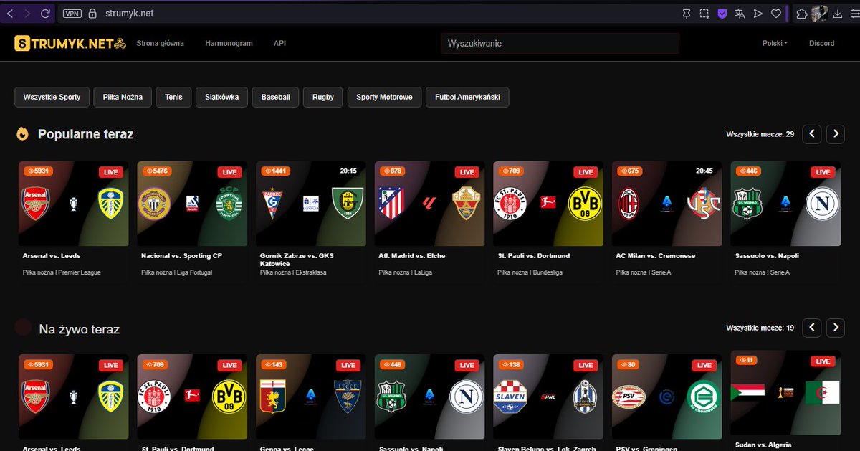Open Slaven Belupo vs. Lok. Zagreb card

click(x=548, y=397)
